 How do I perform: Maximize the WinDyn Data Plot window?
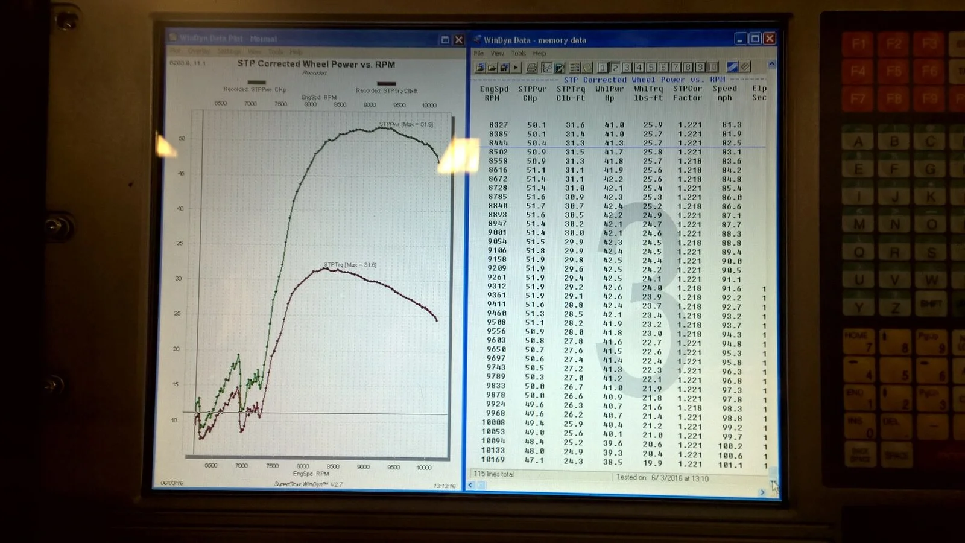coord(445,40)
